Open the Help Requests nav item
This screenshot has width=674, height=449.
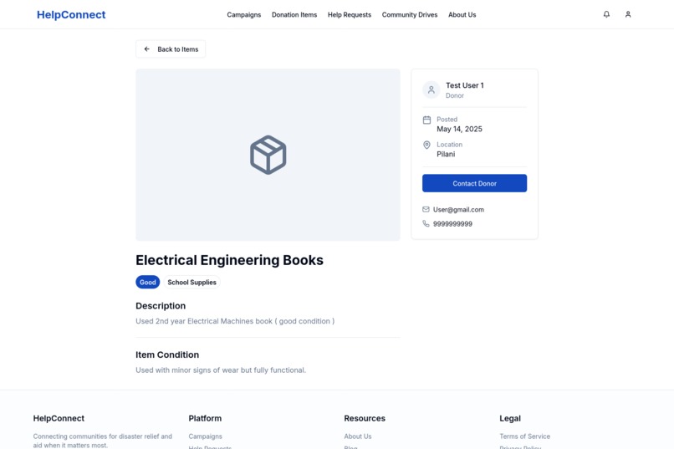click(x=350, y=14)
